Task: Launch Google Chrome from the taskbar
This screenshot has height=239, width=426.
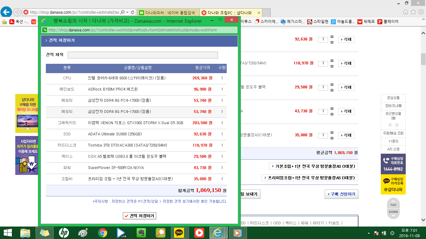Action: tap(103, 233)
